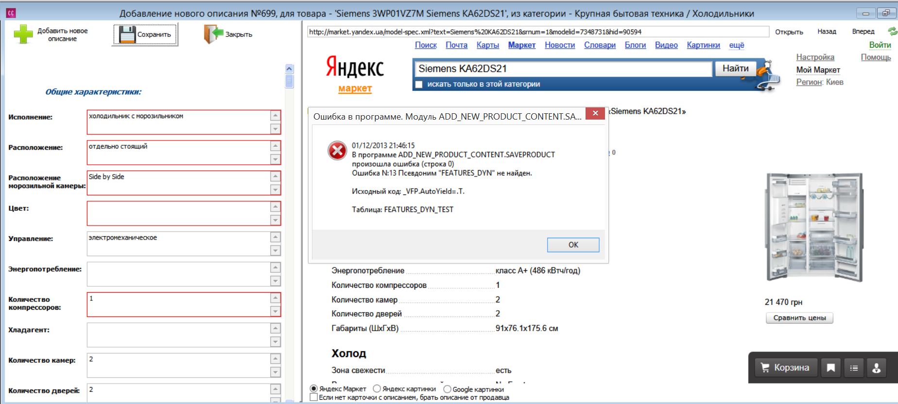The image size is (898, 404).
Task: Click the restore window button in title bar
Action: [885, 14]
